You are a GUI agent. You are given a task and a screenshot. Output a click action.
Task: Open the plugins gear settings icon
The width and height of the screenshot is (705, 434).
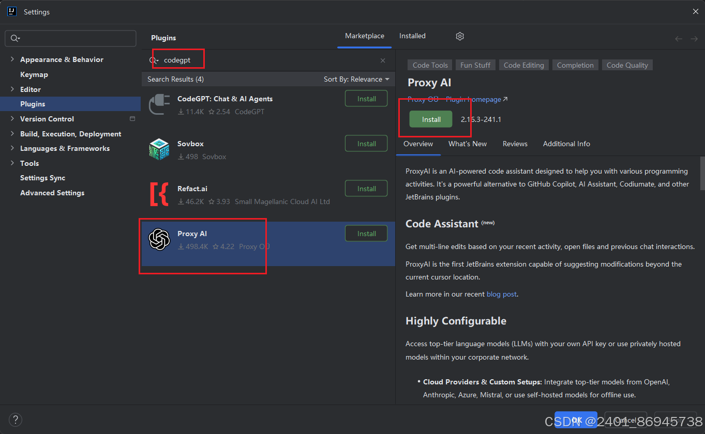(x=460, y=36)
